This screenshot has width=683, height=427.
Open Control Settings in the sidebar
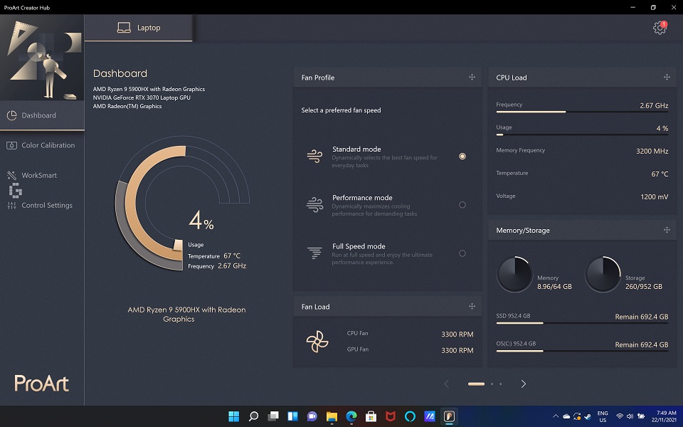tap(42, 205)
